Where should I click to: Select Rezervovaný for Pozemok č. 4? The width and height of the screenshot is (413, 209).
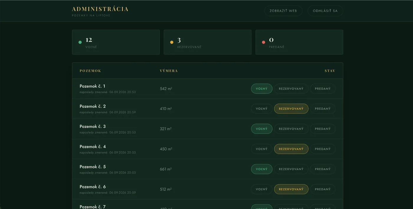(x=291, y=149)
